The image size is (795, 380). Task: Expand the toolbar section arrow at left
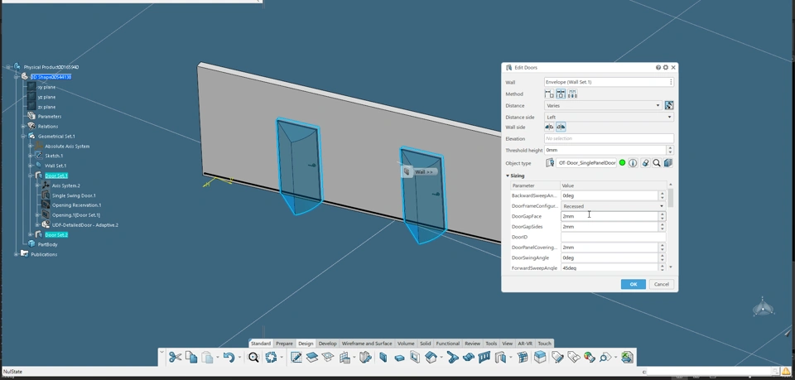161,351
